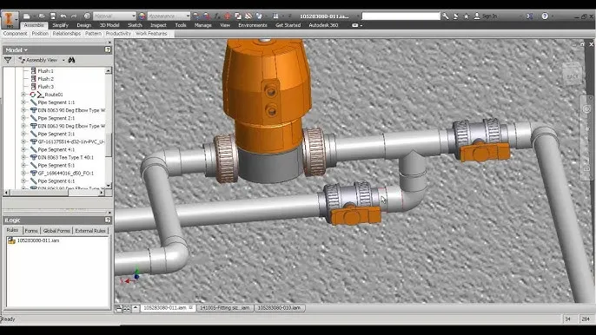Click the binoculars Find icon in Model browser
Screen dimensions: 596x335
71,60
